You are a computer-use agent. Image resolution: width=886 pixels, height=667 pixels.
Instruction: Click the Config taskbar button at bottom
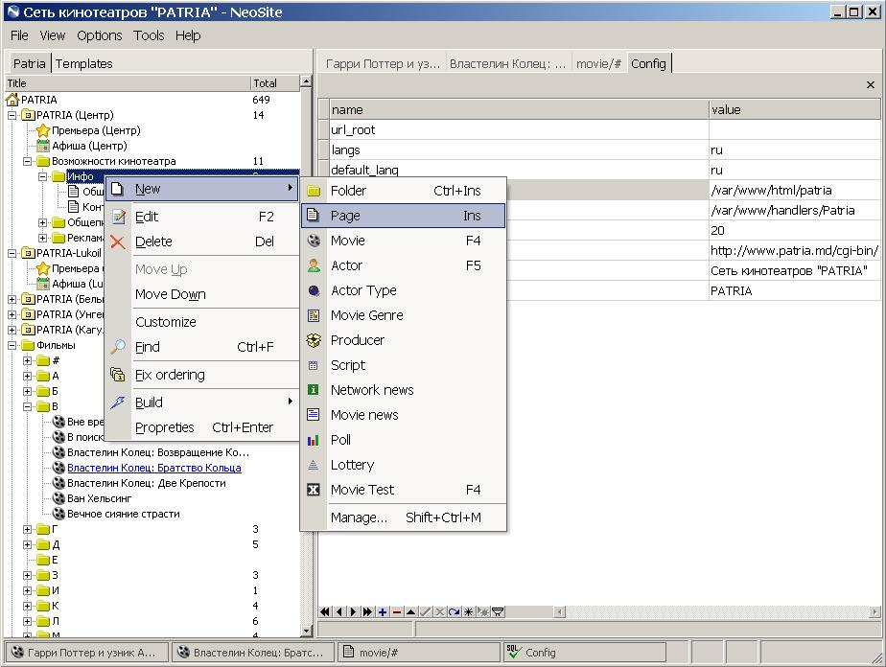tap(541, 653)
